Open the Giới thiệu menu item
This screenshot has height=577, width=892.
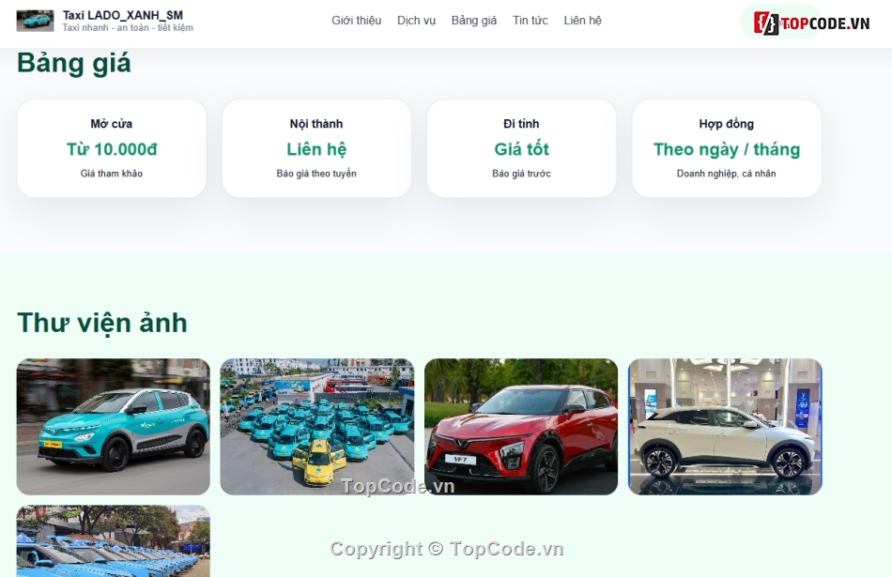coord(356,21)
